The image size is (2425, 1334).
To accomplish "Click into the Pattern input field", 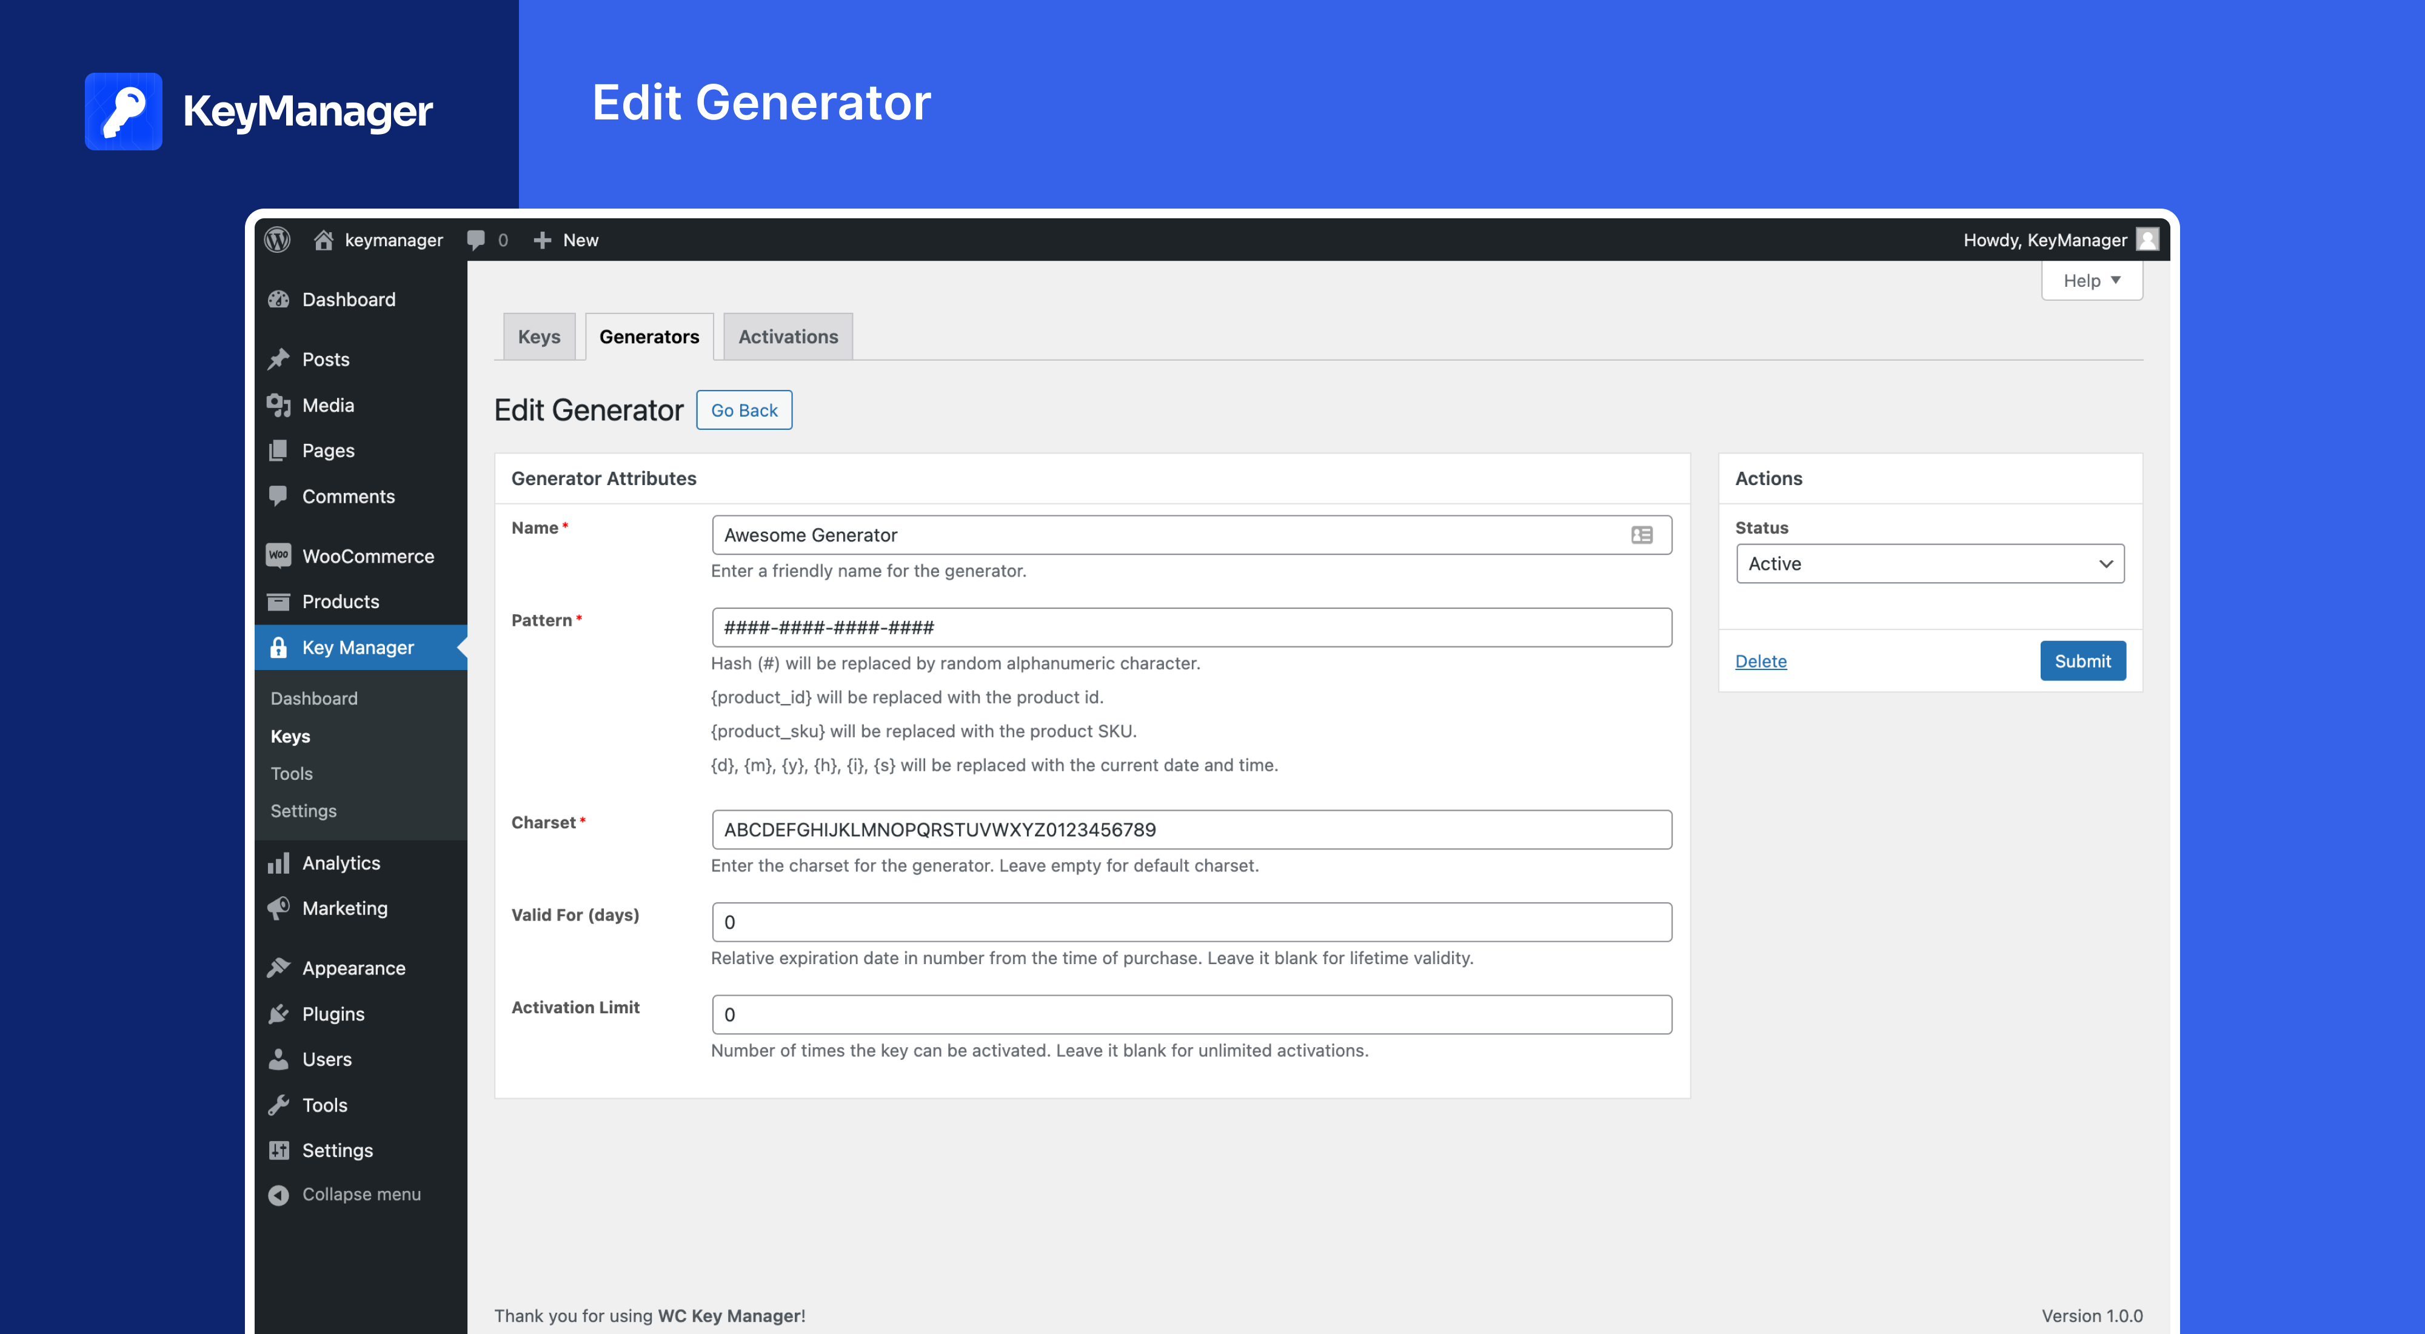I will click(x=1191, y=627).
